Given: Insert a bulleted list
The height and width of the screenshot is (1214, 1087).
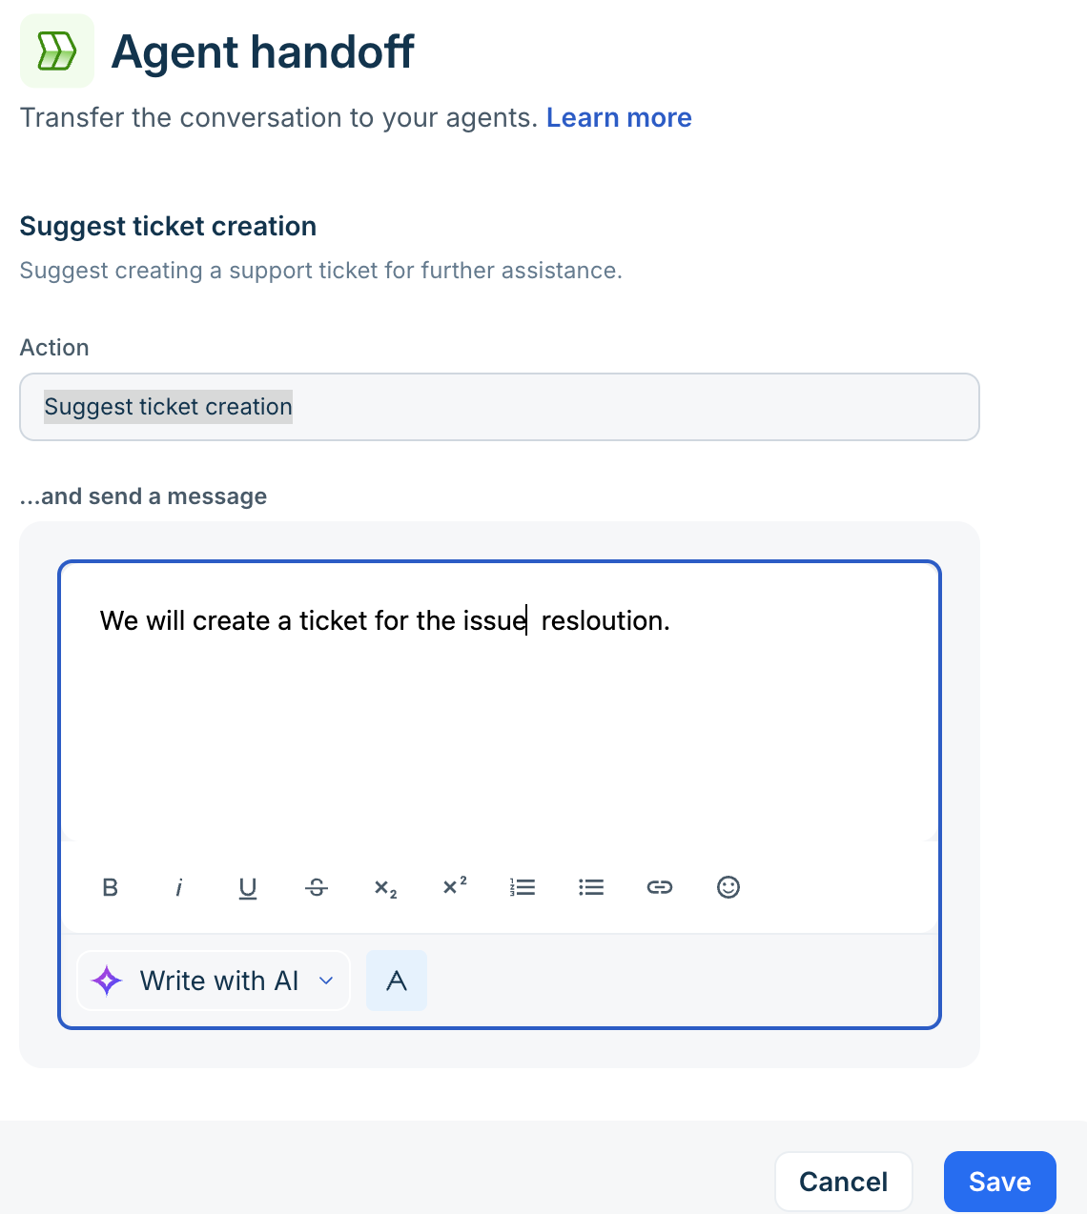Looking at the screenshot, I should [591, 887].
